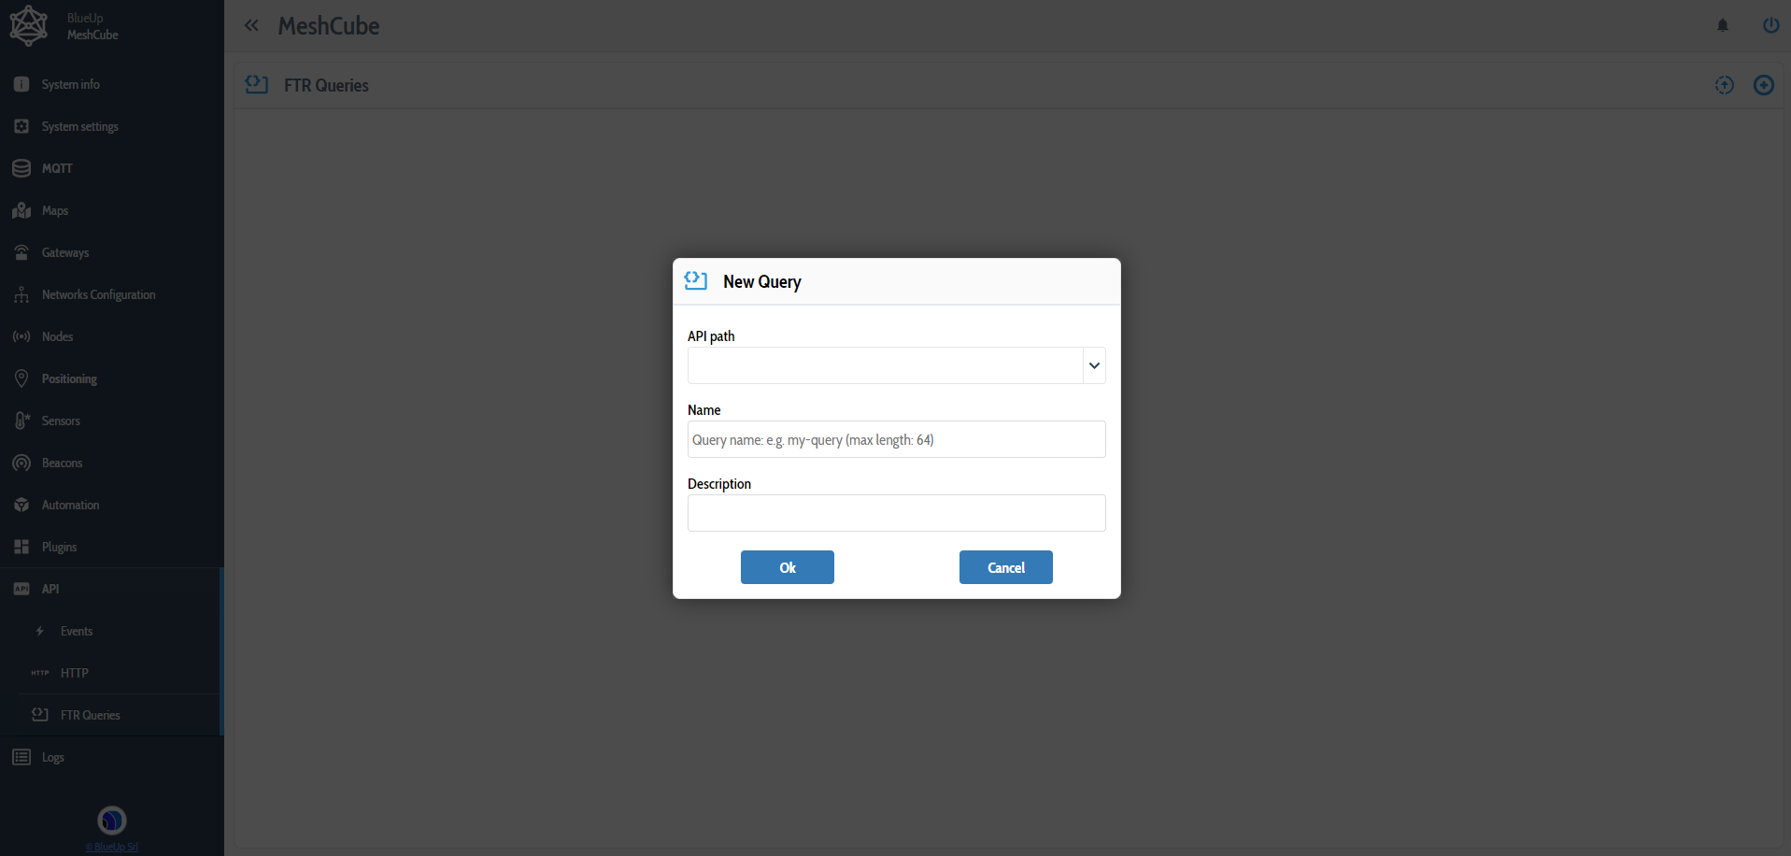Open the MQTT settings section

pyautogui.click(x=57, y=168)
